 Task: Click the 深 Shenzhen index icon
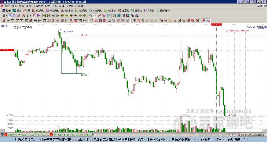point(52,135)
